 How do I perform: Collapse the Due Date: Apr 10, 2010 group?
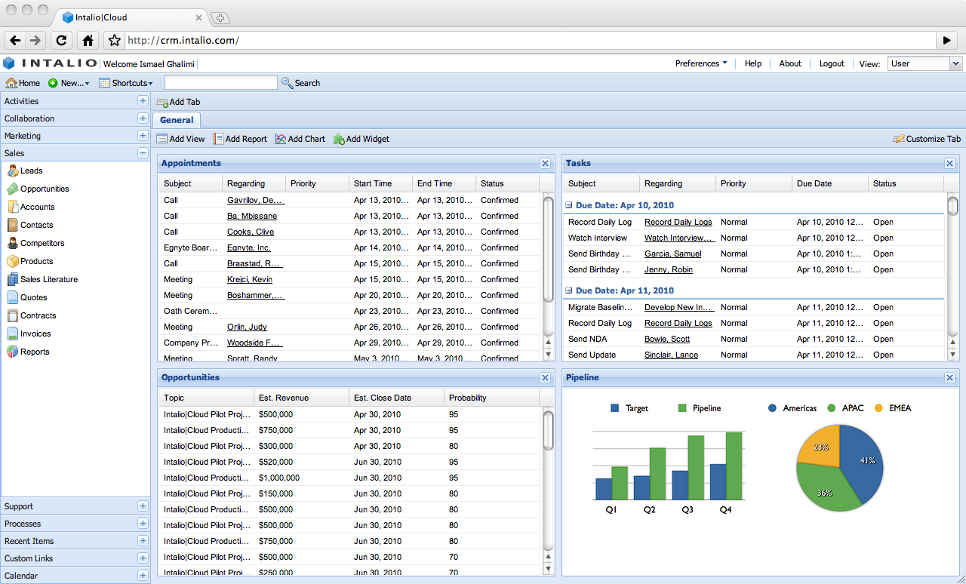[569, 205]
